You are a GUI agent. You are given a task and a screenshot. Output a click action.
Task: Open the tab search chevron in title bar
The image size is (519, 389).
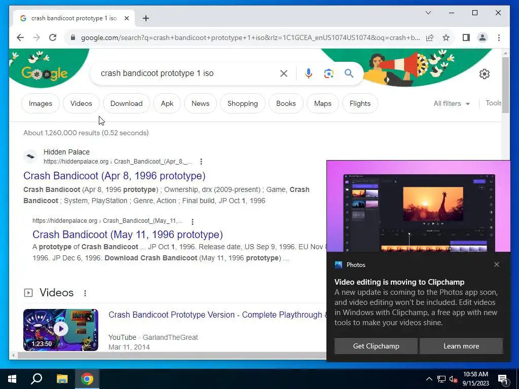(x=428, y=13)
